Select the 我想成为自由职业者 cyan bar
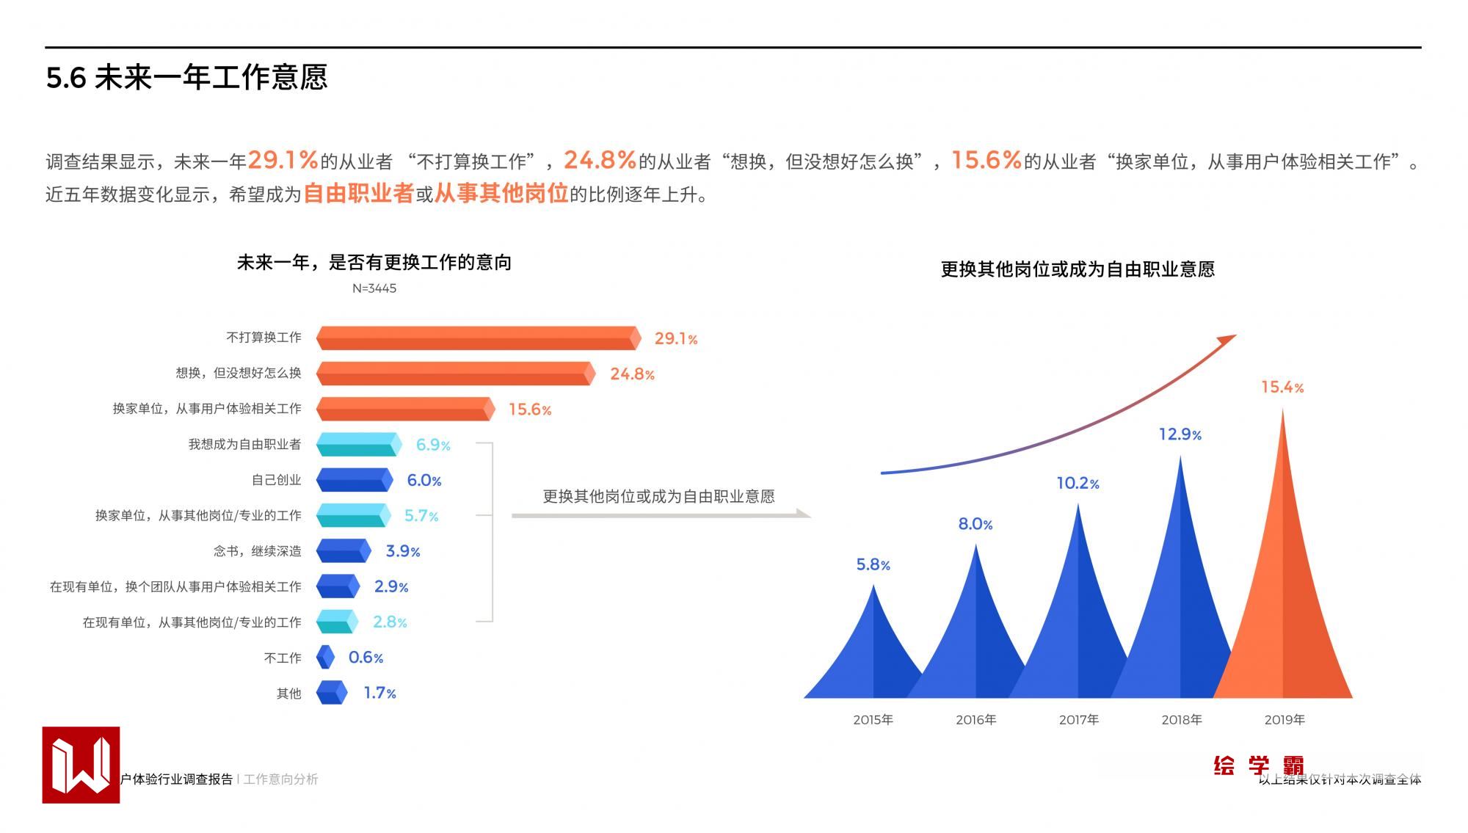The width and height of the screenshot is (1468, 833). [x=359, y=445]
